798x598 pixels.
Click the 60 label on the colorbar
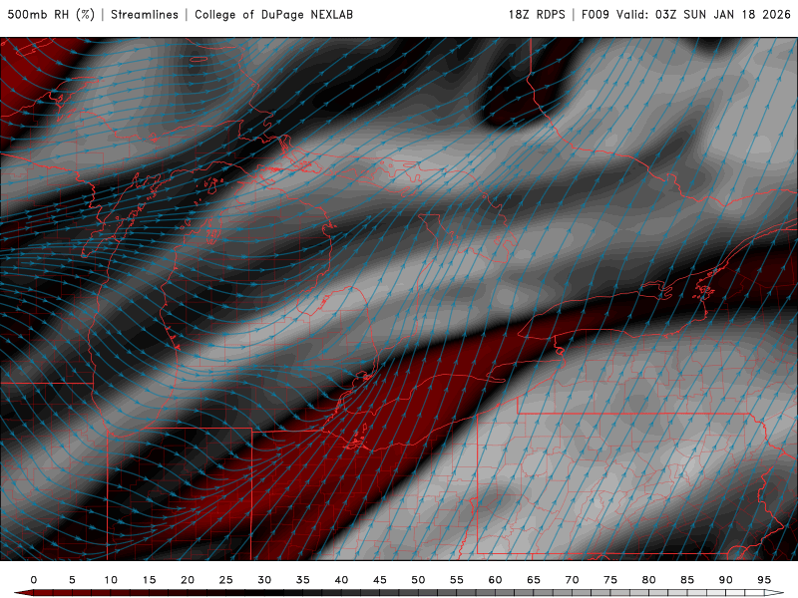point(495,580)
